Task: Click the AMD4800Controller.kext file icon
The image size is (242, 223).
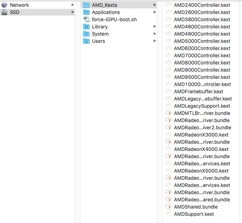Action: (x=168, y=34)
